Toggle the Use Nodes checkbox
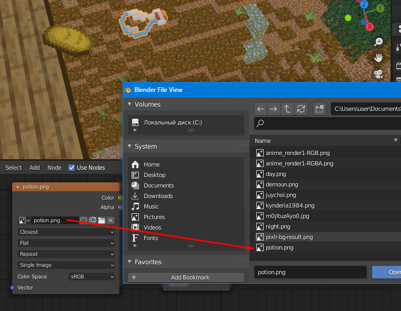Screen dimensions: 401x311 point(72,168)
